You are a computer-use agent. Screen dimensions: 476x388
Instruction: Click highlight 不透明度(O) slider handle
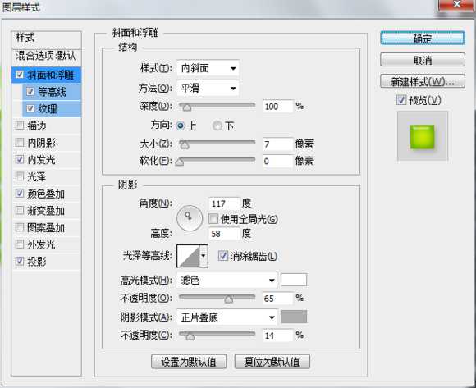pos(229,299)
